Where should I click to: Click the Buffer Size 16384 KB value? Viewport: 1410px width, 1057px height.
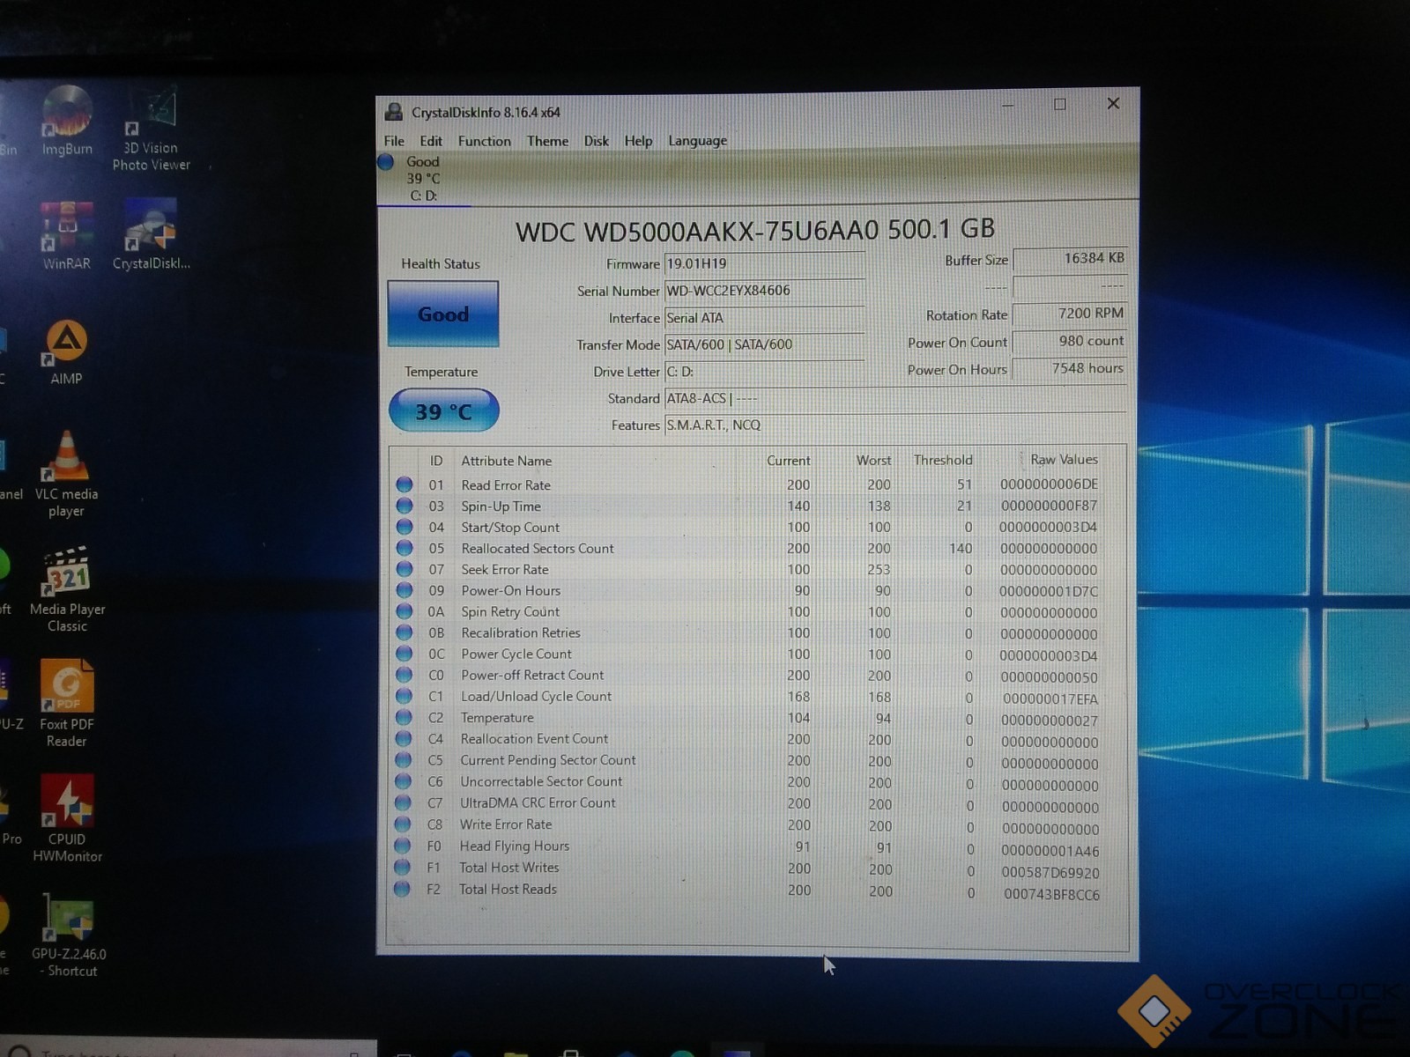[1070, 259]
